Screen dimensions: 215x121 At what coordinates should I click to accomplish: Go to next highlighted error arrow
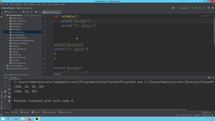click(x=213, y=16)
